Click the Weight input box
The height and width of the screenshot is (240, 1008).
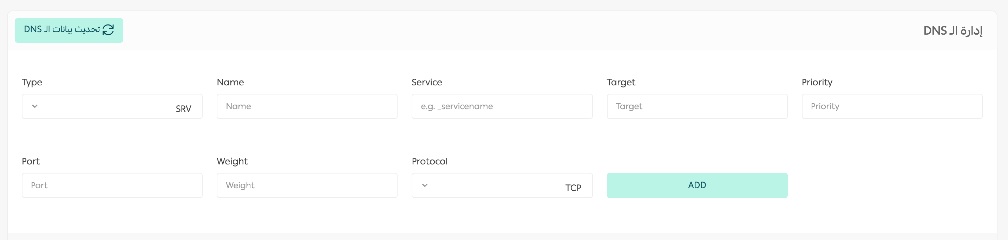tap(307, 185)
